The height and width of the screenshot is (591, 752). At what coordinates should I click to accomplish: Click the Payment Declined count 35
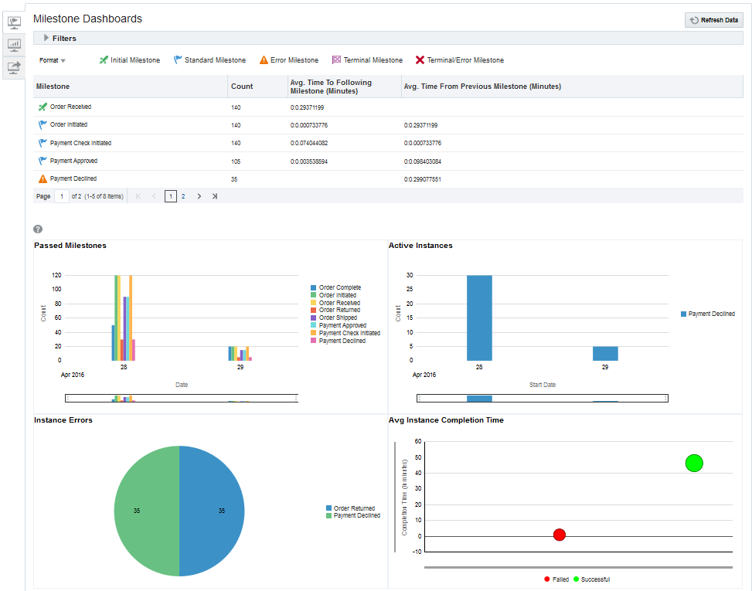[234, 179]
